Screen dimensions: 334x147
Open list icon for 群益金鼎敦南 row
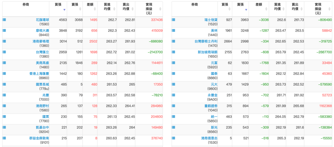(x=4, y=138)
